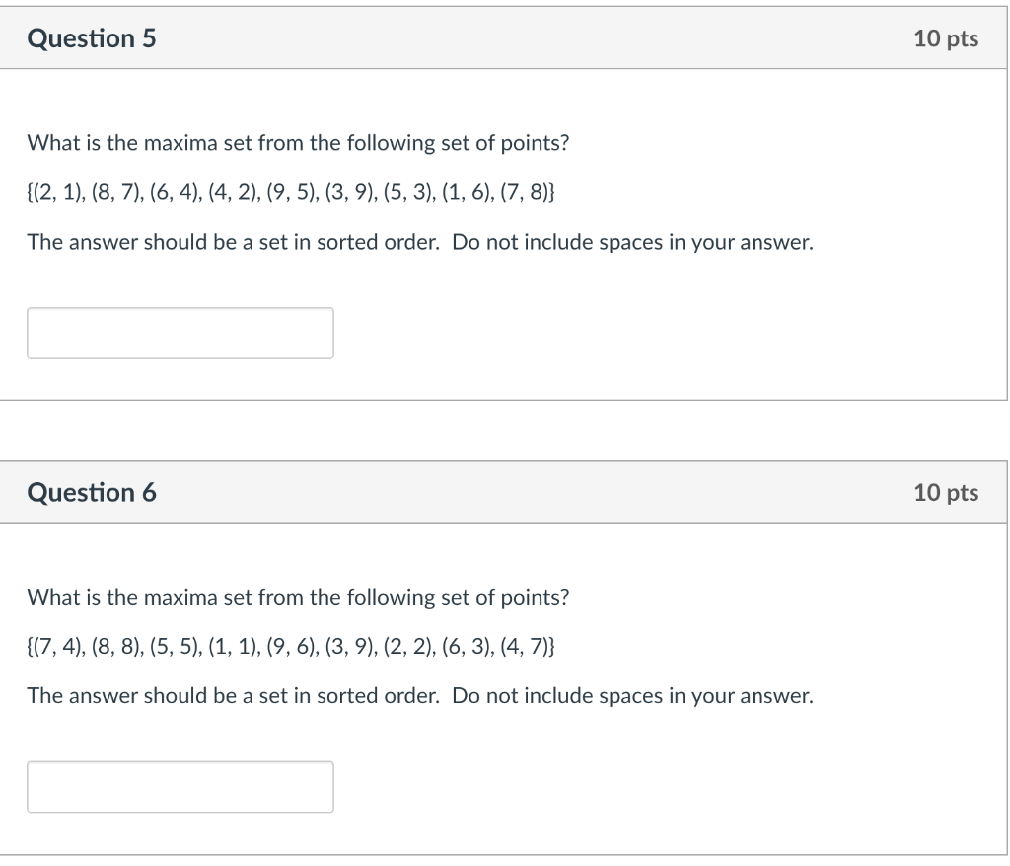Screen dimensions: 1010x866
Task: Click the answer input box for Question 5
Action: (180, 332)
